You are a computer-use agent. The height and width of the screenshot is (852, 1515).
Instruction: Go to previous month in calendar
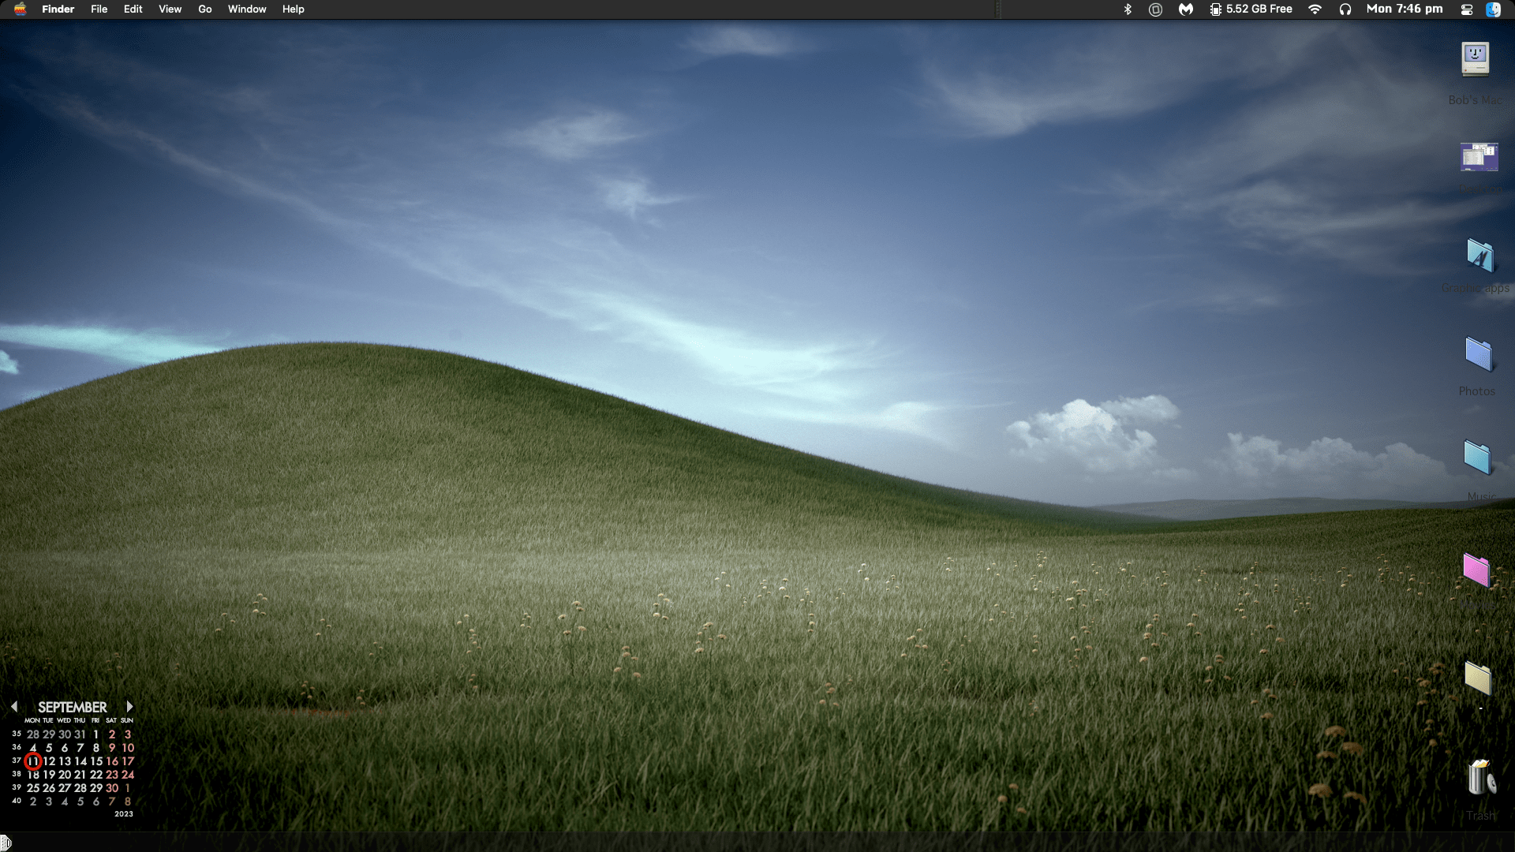click(14, 707)
